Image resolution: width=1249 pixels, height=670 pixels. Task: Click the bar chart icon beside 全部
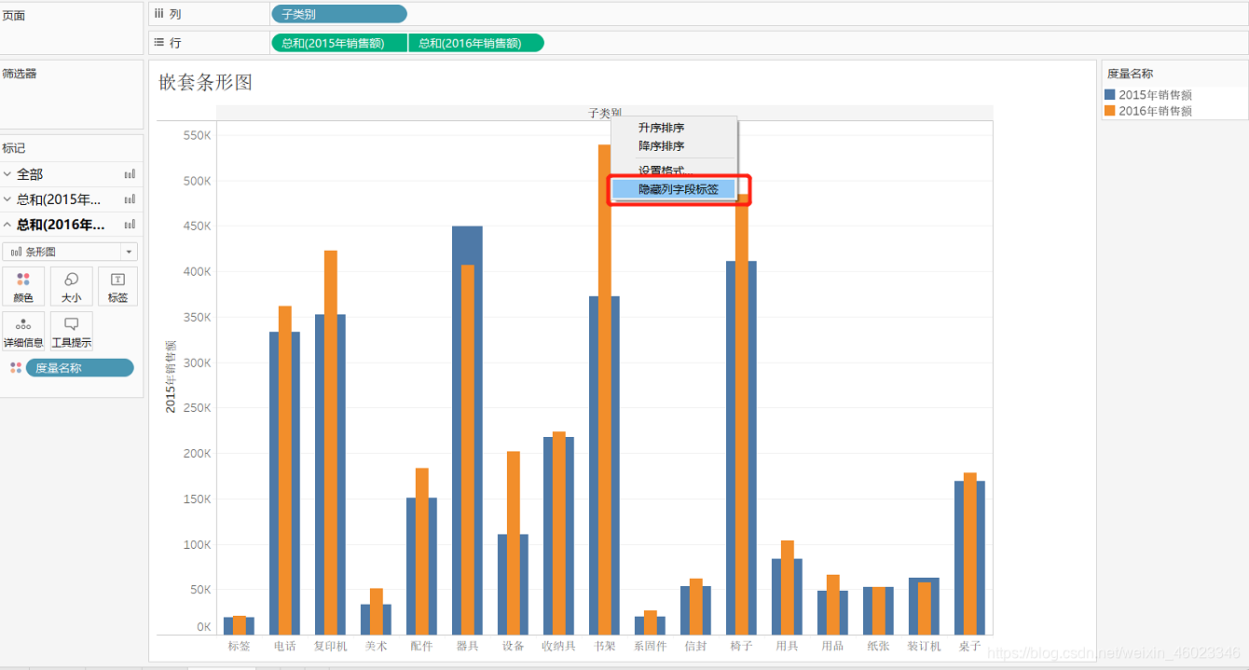pos(130,174)
